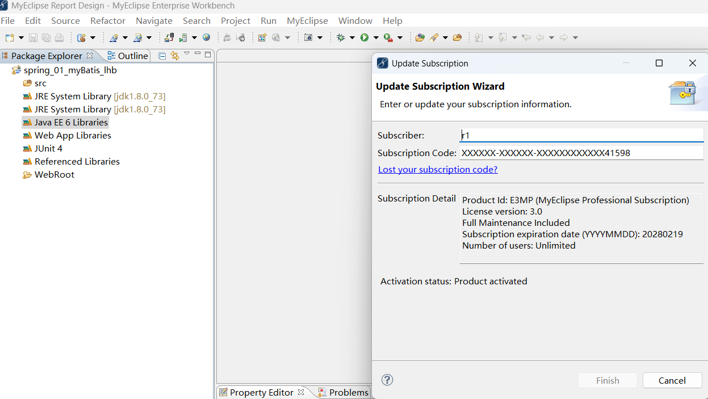Click the Search flashlight toolbar icon
708x399 pixels.
[434, 37]
